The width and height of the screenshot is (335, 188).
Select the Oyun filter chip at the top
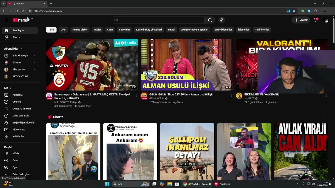[x=63, y=30]
